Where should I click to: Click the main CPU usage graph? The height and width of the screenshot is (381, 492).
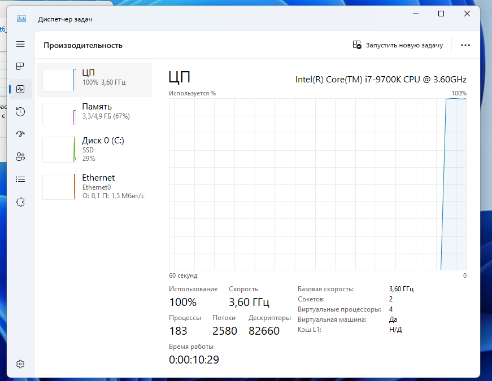tap(317, 184)
